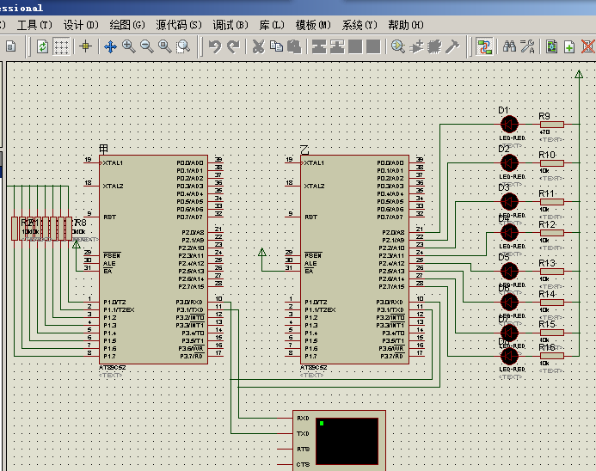Open the 调试(B) menu

pyautogui.click(x=230, y=25)
